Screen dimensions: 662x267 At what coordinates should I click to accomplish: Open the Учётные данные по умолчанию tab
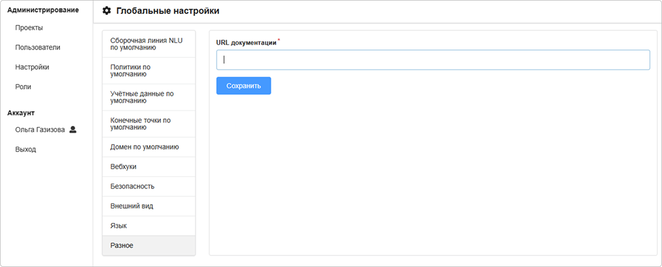tap(148, 97)
